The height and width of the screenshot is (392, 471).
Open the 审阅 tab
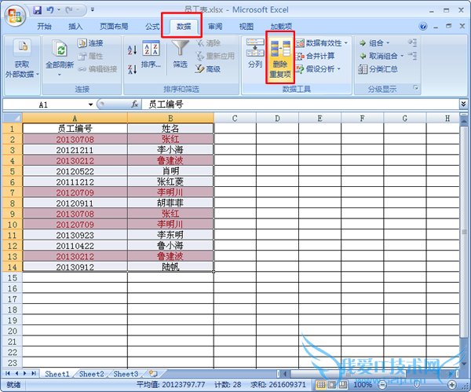pos(215,27)
